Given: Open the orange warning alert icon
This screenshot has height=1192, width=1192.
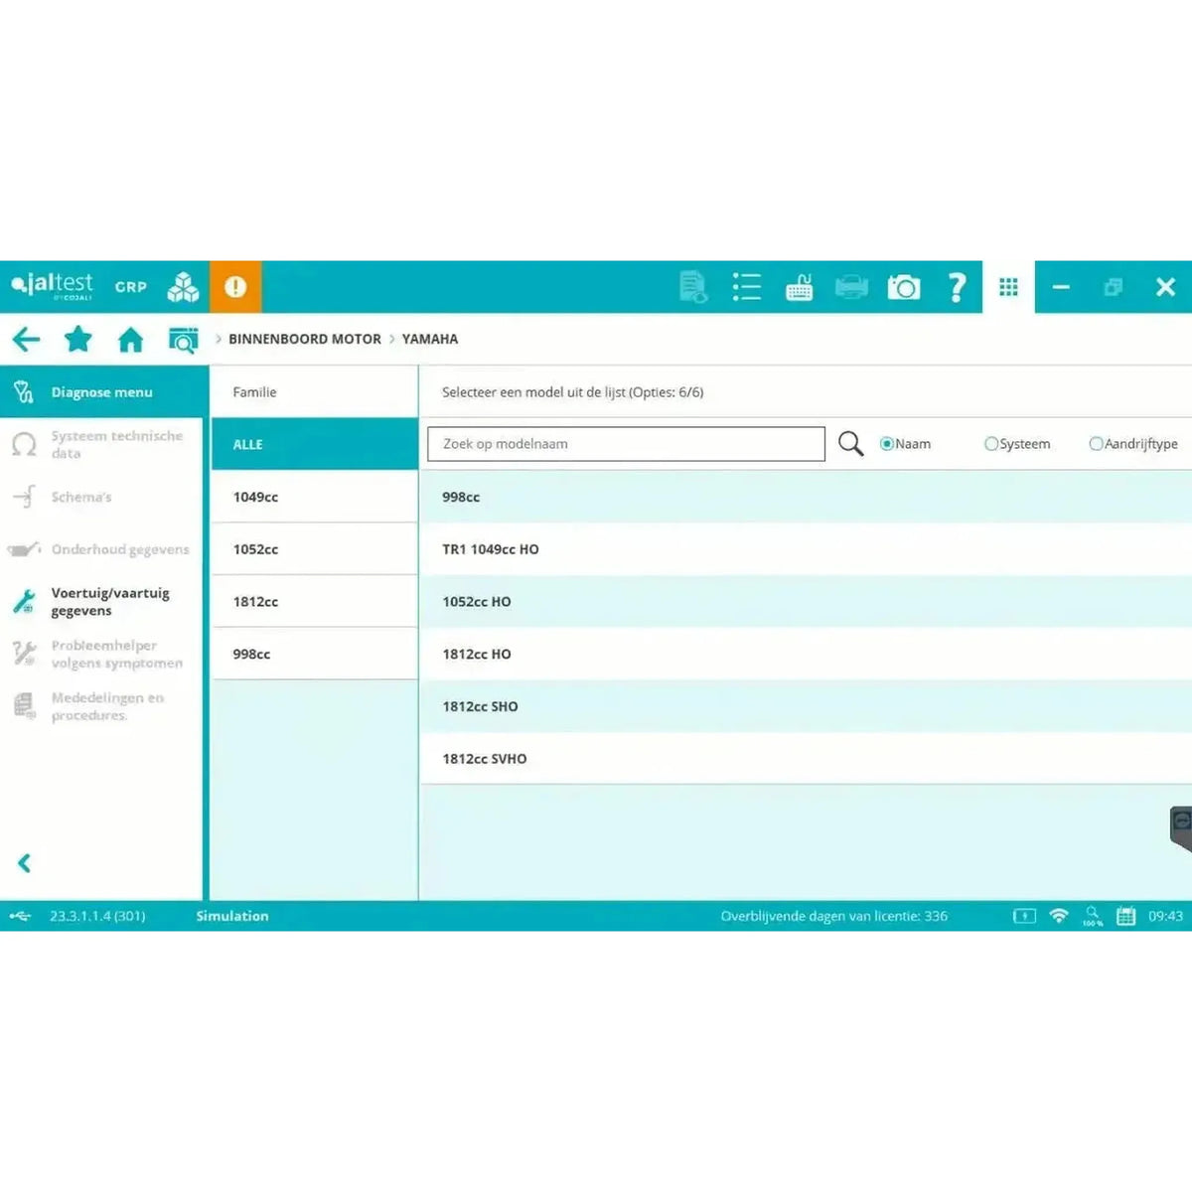Looking at the screenshot, I should 235,287.
